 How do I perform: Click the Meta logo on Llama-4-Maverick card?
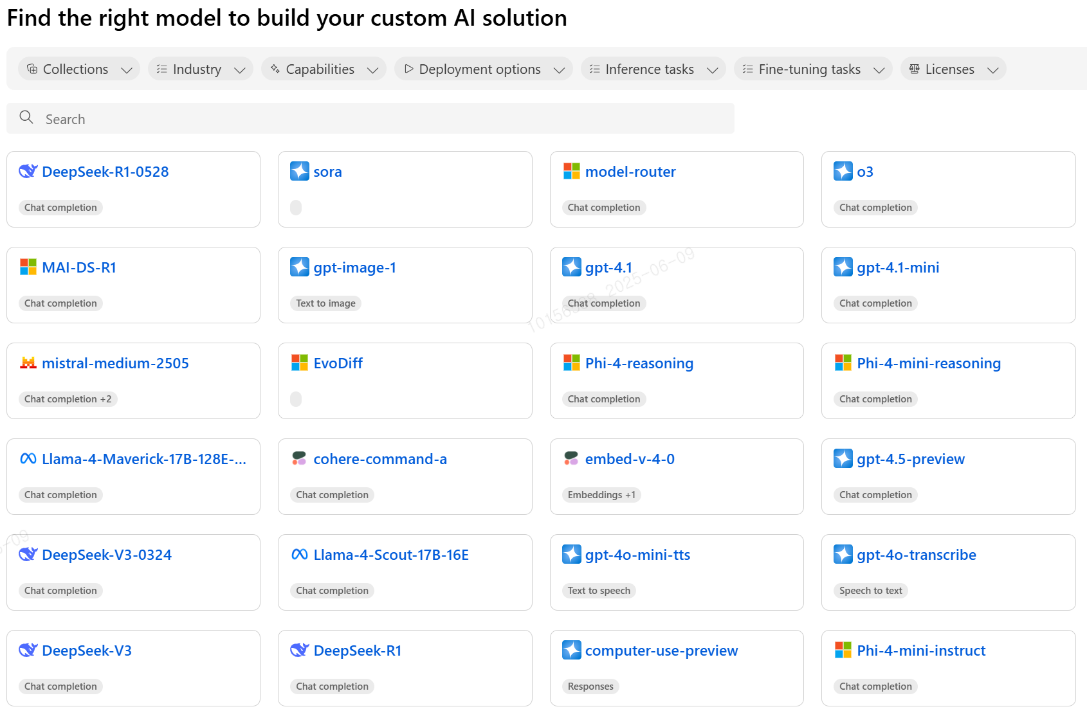[28, 458]
